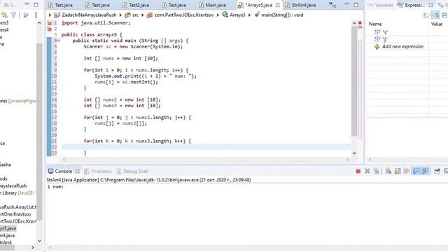Click the Value column header
The width and height of the screenshot is (448, 252).
click(x=437, y=24)
